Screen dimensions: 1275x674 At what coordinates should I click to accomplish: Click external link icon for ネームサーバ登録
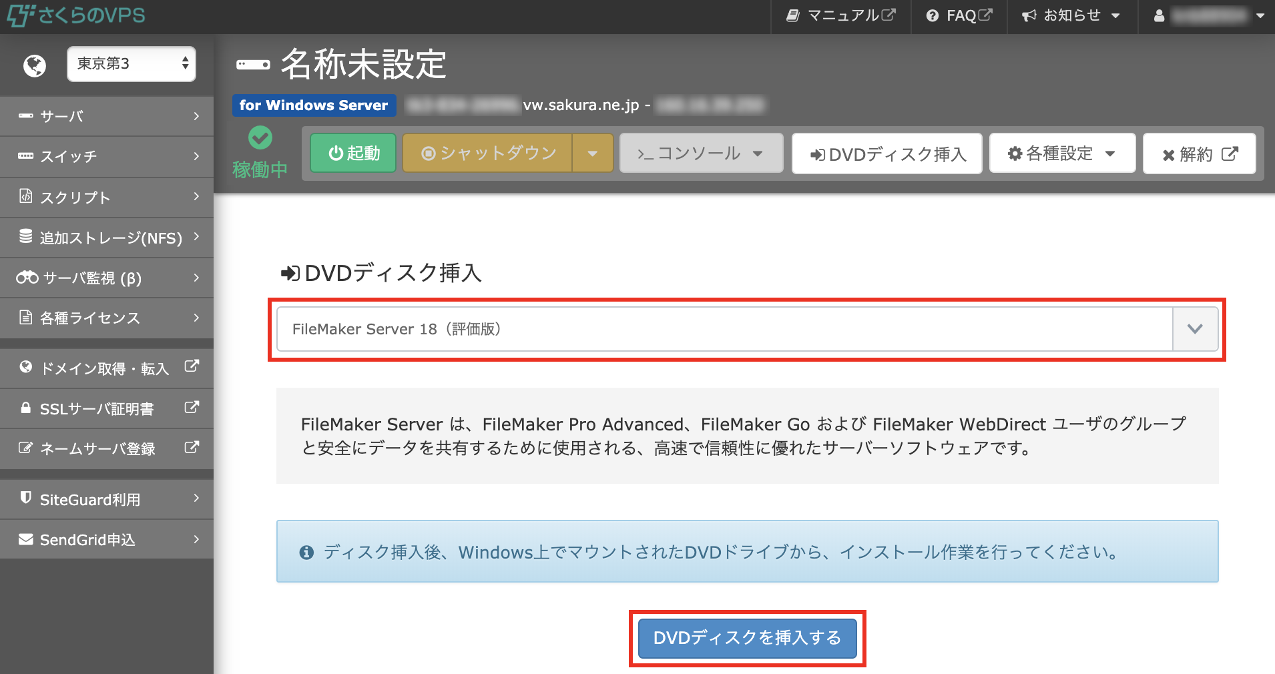(192, 447)
